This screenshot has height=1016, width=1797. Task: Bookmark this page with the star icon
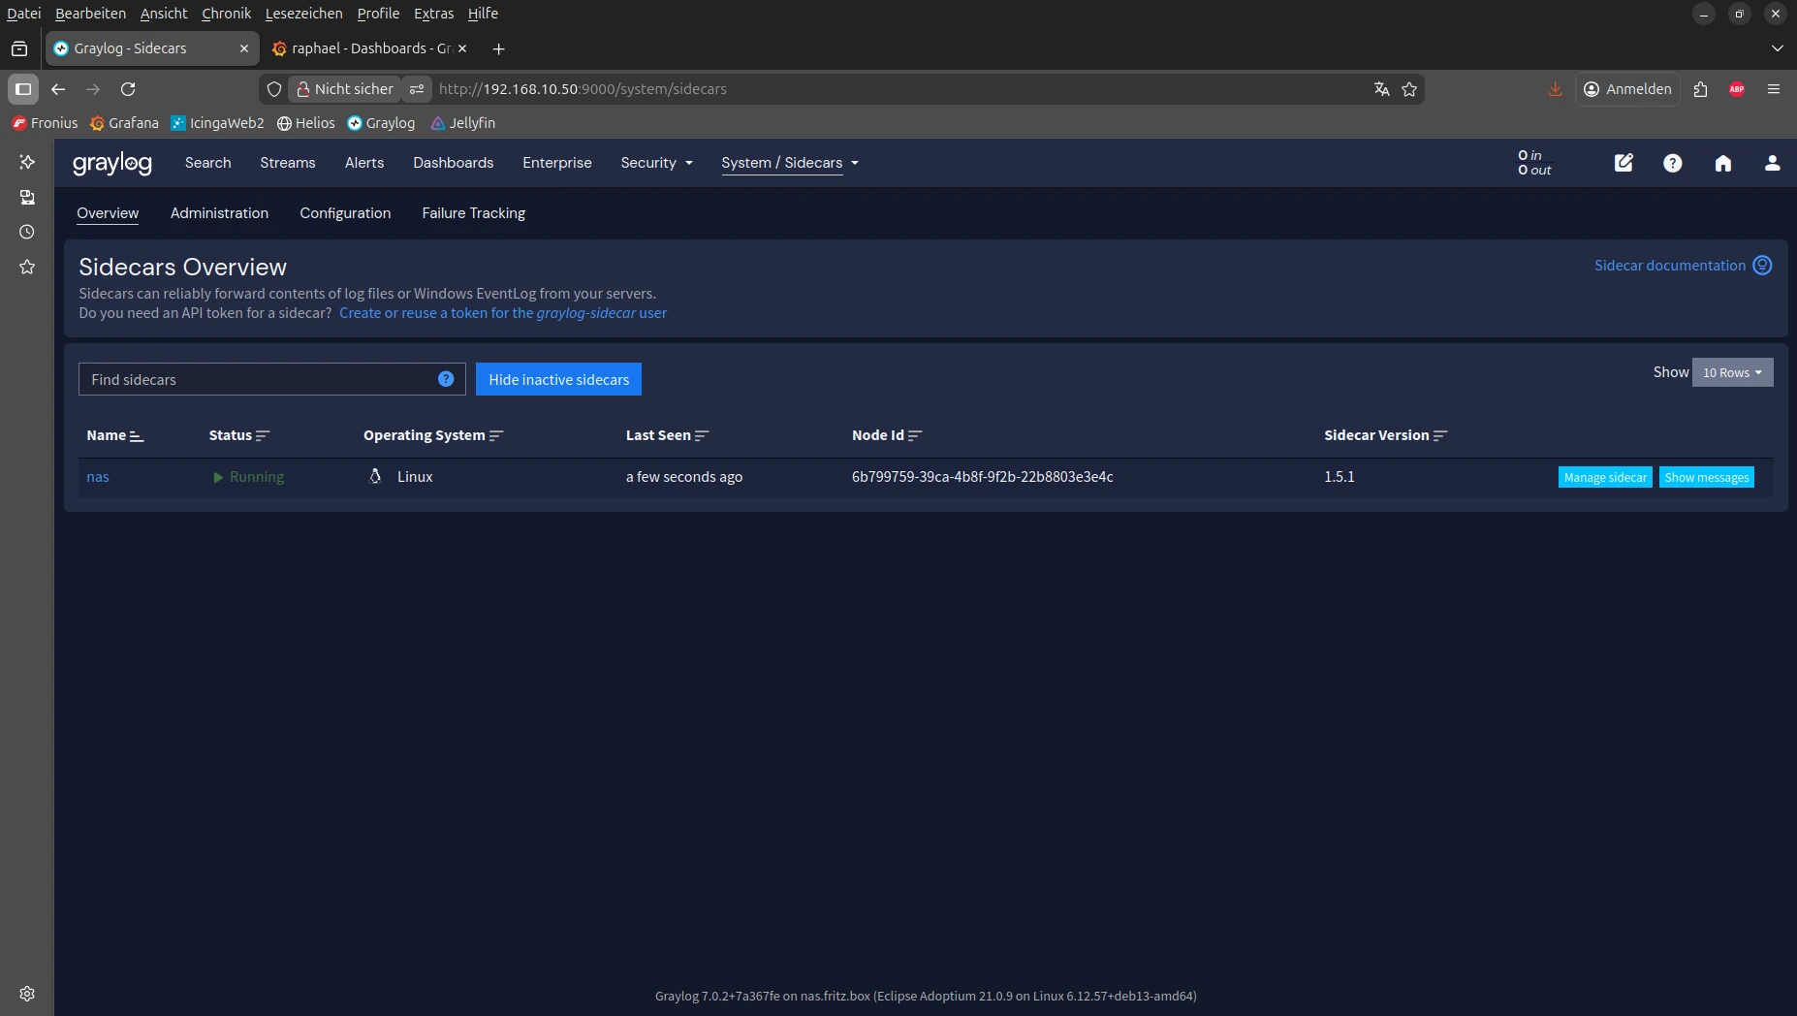[1409, 89]
